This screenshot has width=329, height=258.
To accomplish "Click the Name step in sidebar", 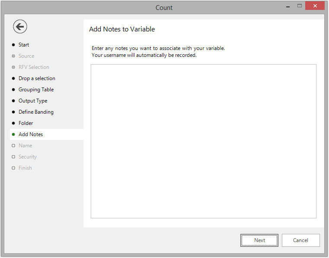I will pyautogui.click(x=25, y=146).
